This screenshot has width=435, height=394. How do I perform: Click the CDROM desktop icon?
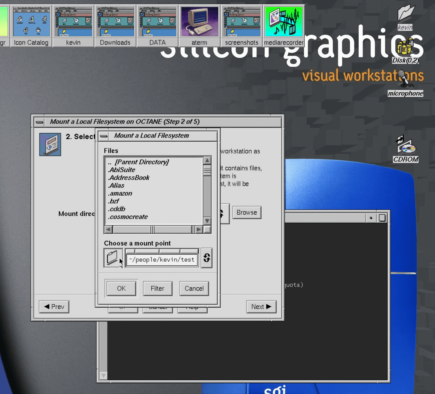pos(406,149)
